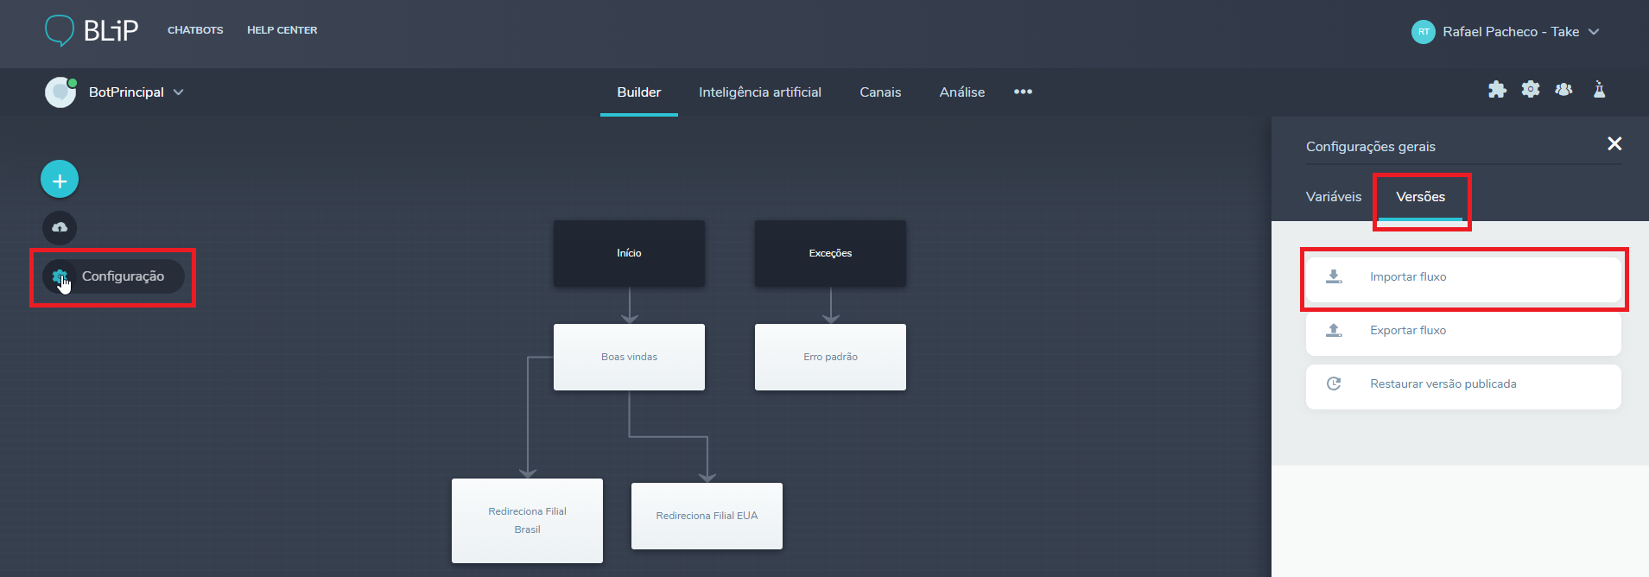1649x577 pixels.
Task: Open the Inteligência artificial tab
Action: pyautogui.click(x=759, y=92)
